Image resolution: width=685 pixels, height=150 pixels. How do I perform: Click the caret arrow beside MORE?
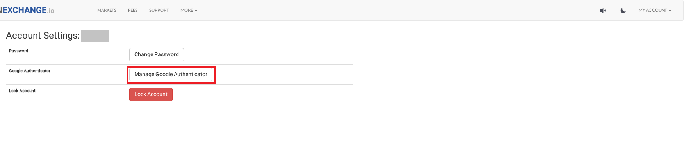tap(196, 11)
